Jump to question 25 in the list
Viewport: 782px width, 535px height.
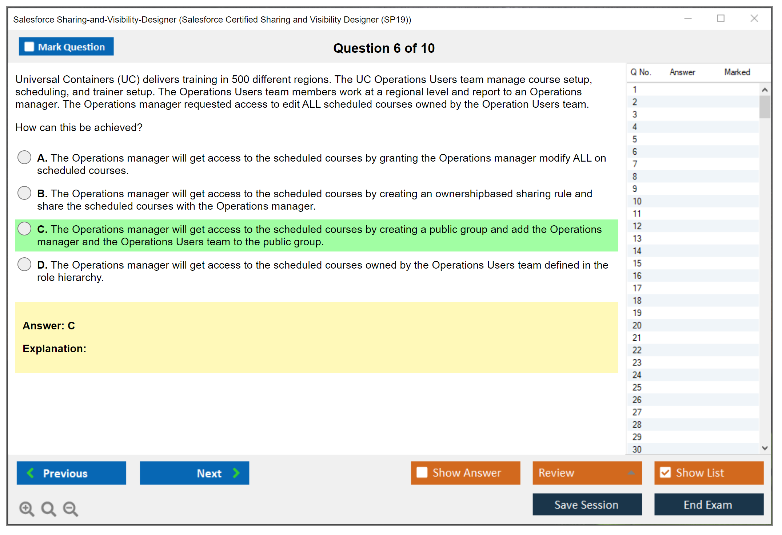pyautogui.click(x=637, y=387)
